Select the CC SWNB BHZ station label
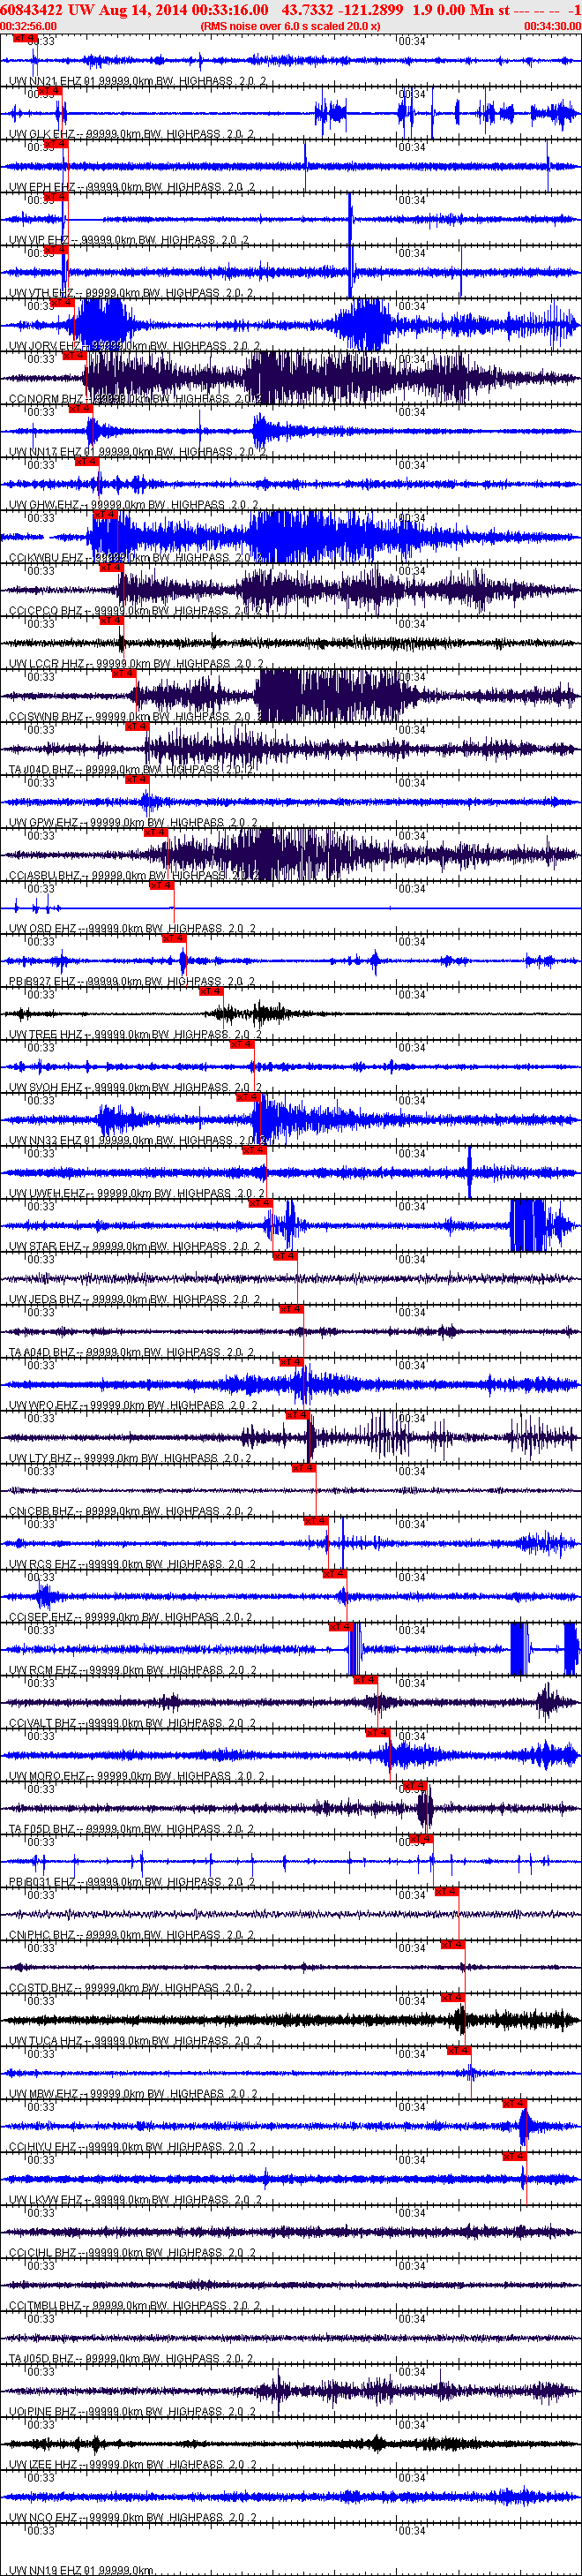 135,717
